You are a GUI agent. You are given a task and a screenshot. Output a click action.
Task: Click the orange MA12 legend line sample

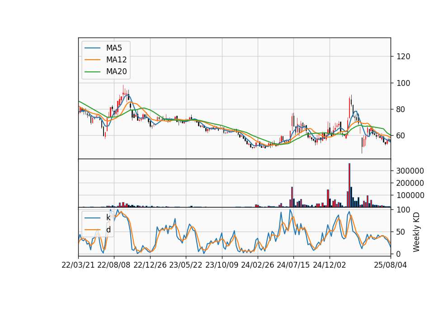pyautogui.click(x=92, y=60)
